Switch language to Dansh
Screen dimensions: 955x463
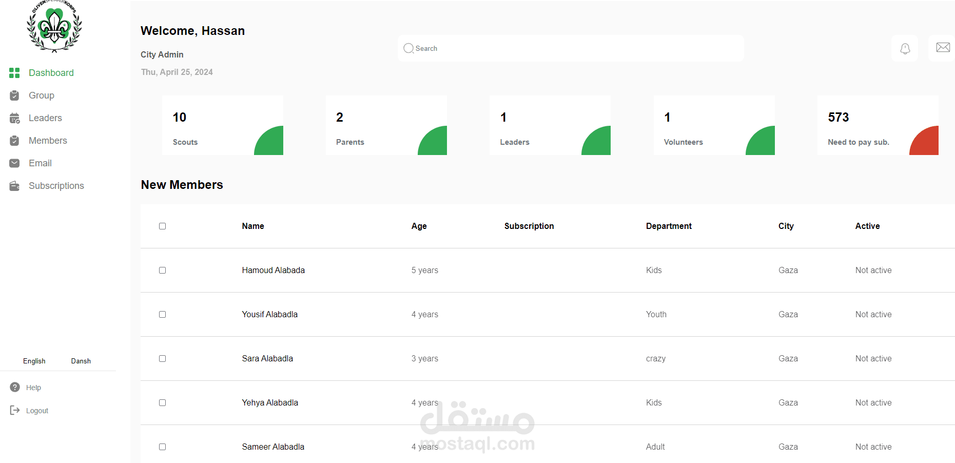pos(81,361)
